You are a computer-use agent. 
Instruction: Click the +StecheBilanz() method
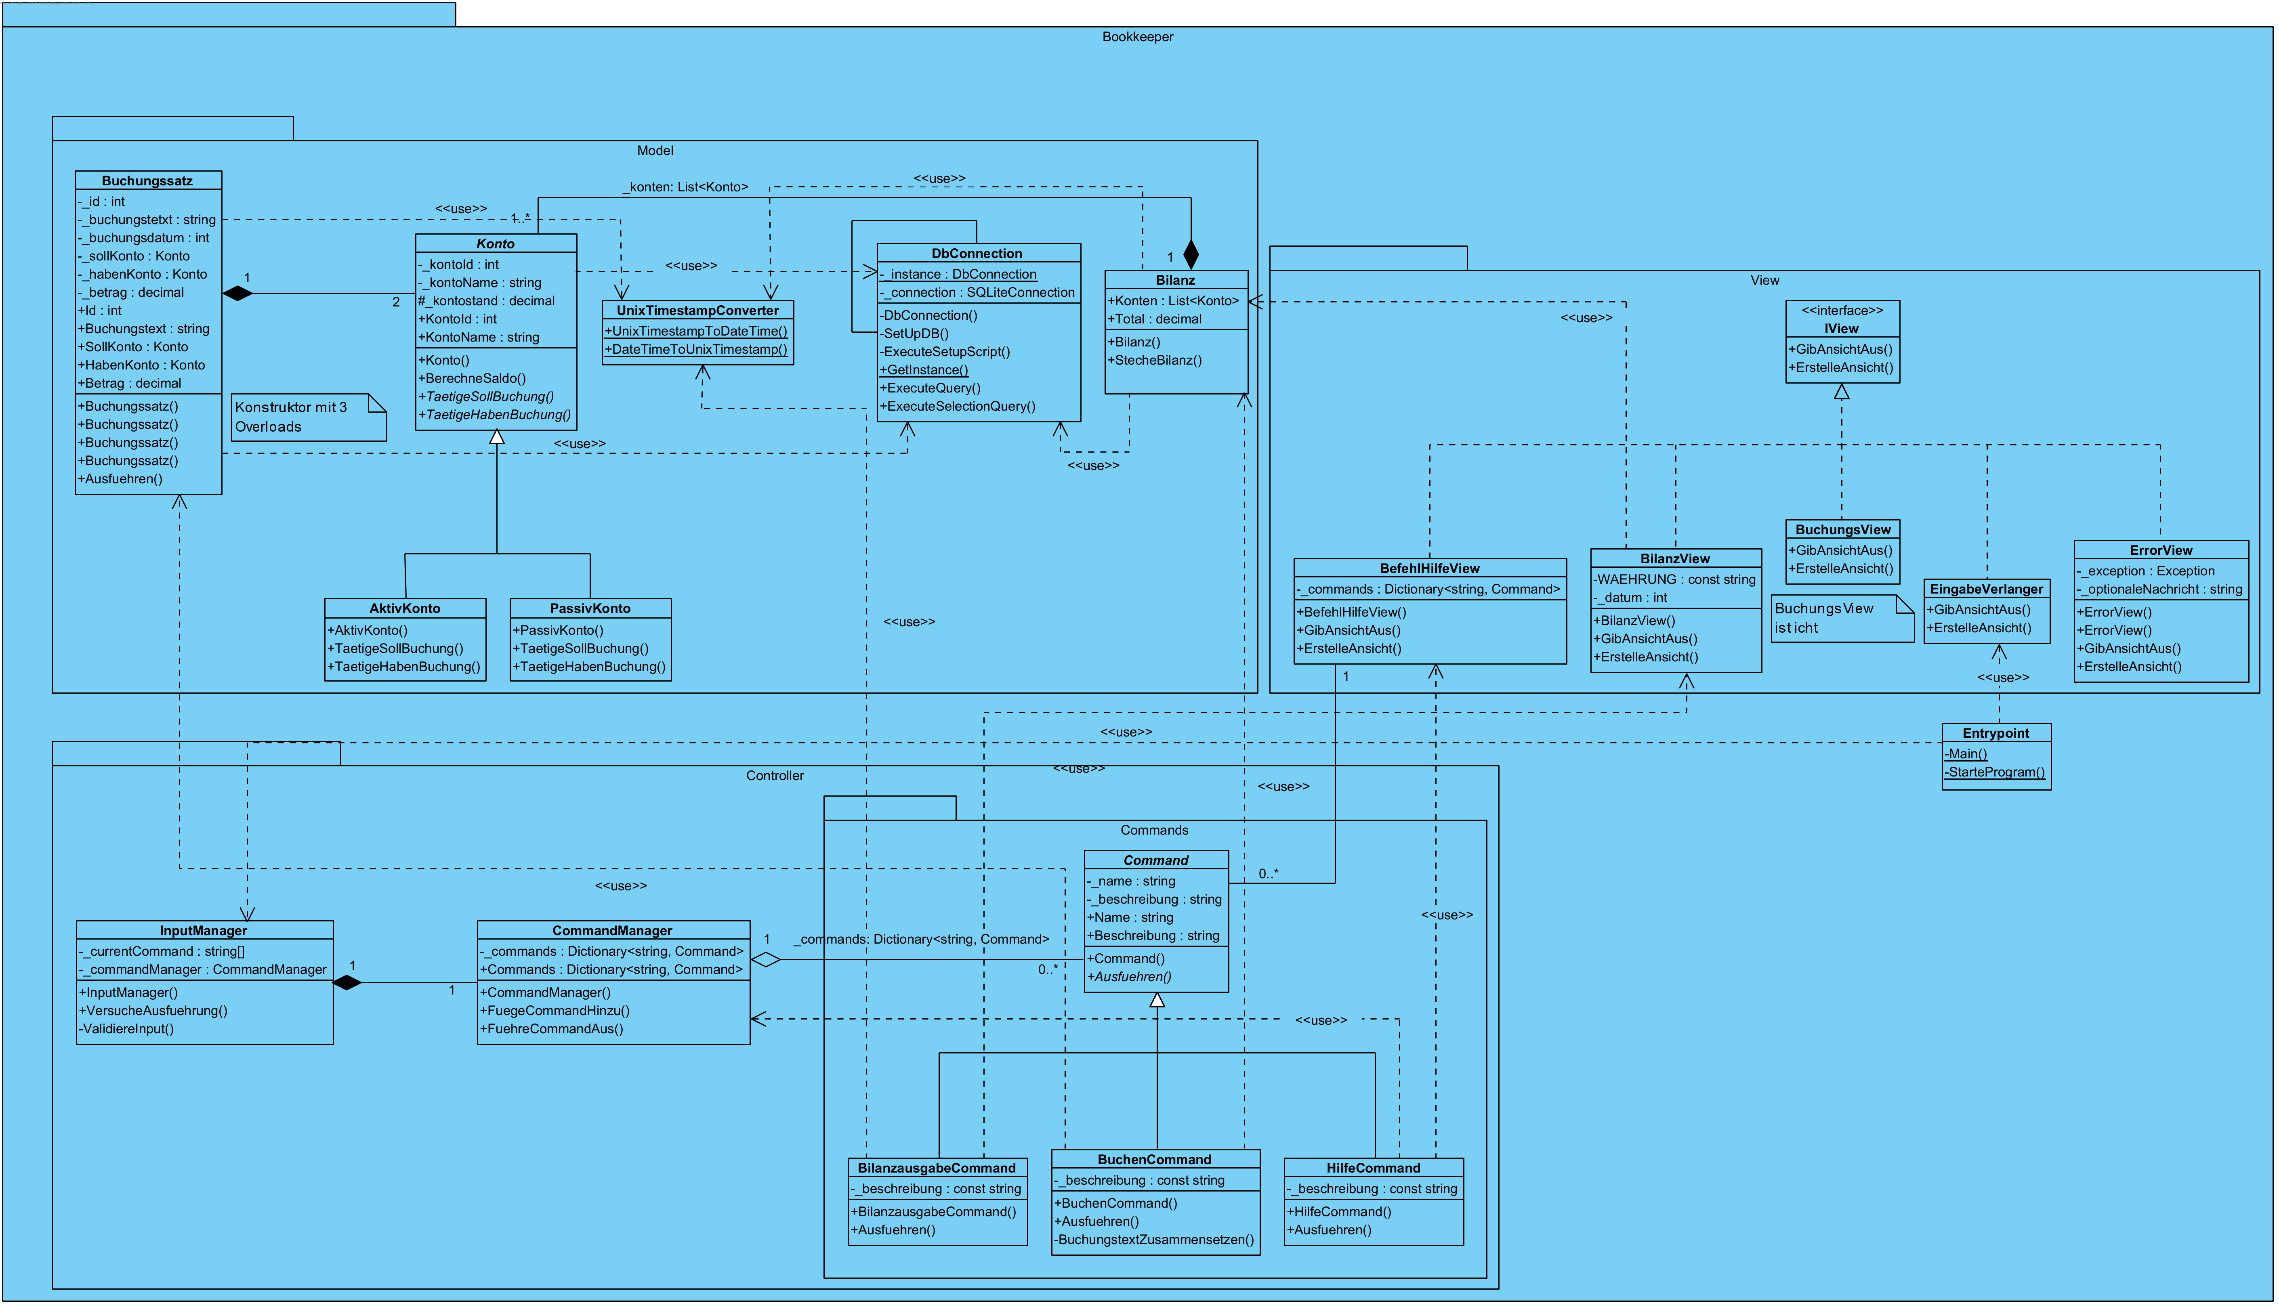tap(1155, 361)
